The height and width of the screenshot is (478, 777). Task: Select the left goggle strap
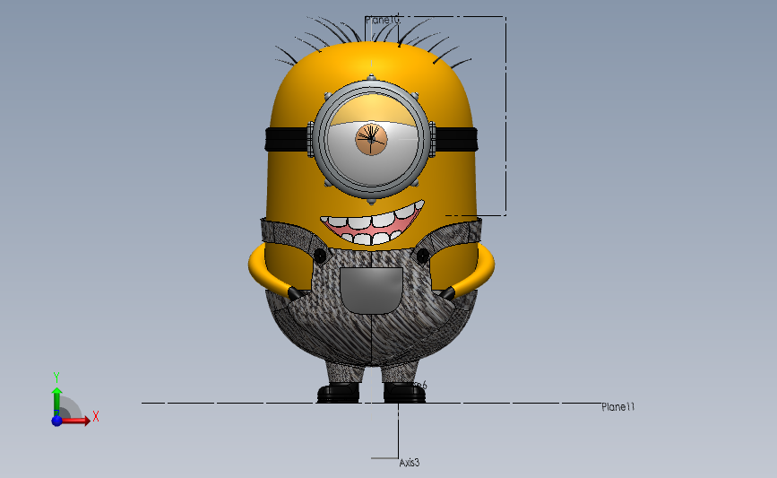point(287,139)
